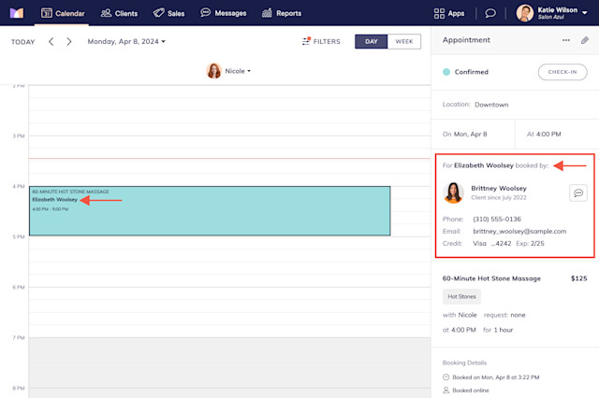Click the 60-Minute Hot Stone Massage service title
Viewport: 599px width, 398px height.
[x=491, y=278]
